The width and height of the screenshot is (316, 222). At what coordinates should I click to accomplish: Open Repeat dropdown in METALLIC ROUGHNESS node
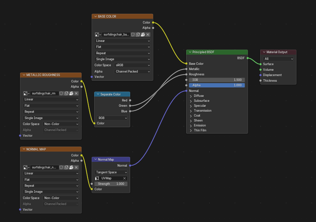pyautogui.click(x=51, y=112)
